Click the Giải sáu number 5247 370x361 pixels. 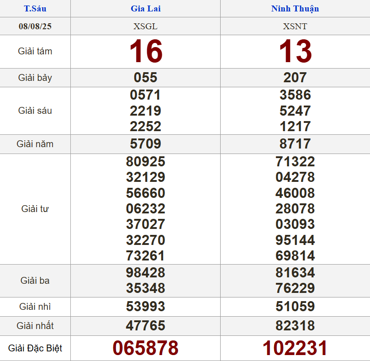(x=295, y=111)
